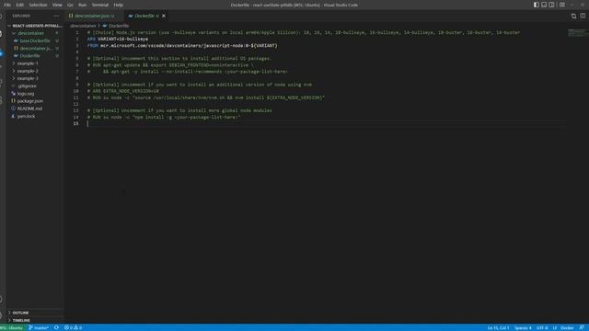Screen dimensions: 589x331
Task: Click the EXPLORER panel title
Action: pyautogui.click(x=21, y=16)
